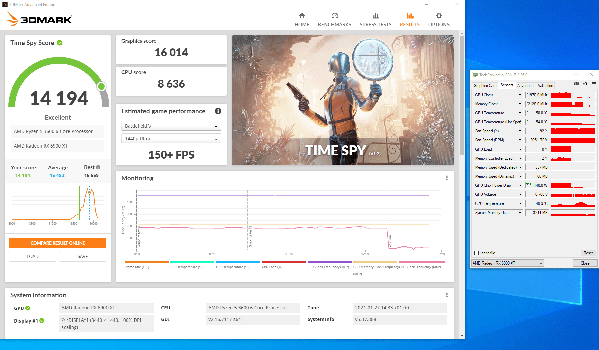Image resolution: width=599 pixels, height=350 pixels.
Task: Click the Graphics test 2 marker line
Action: [248, 220]
